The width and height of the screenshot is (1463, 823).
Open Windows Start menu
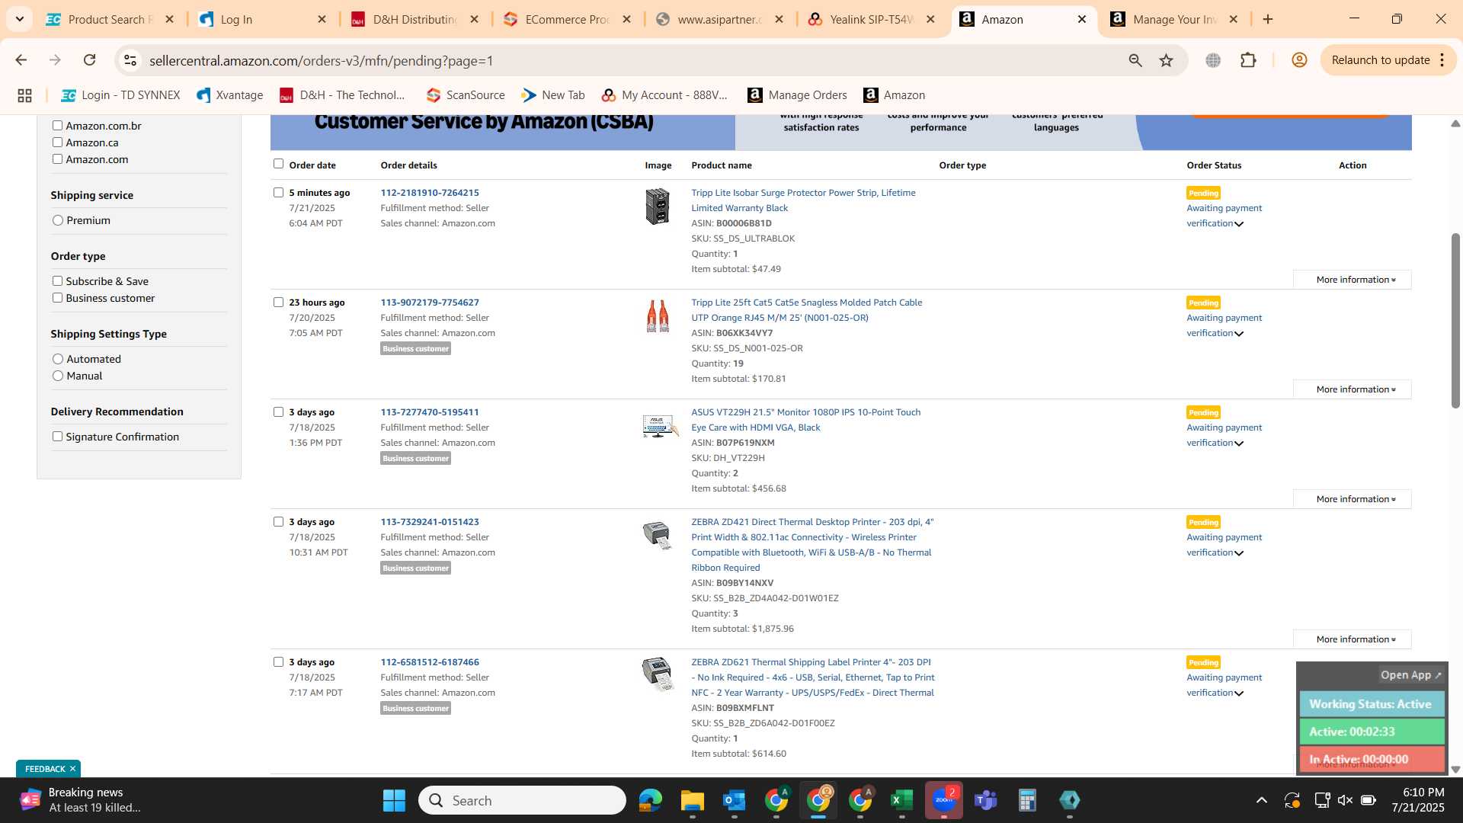pyautogui.click(x=394, y=800)
